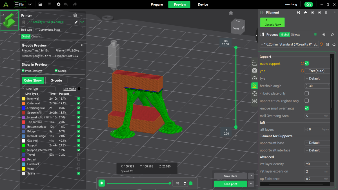
Task: Open the Line Type view dropdown
Action: pos(39,89)
